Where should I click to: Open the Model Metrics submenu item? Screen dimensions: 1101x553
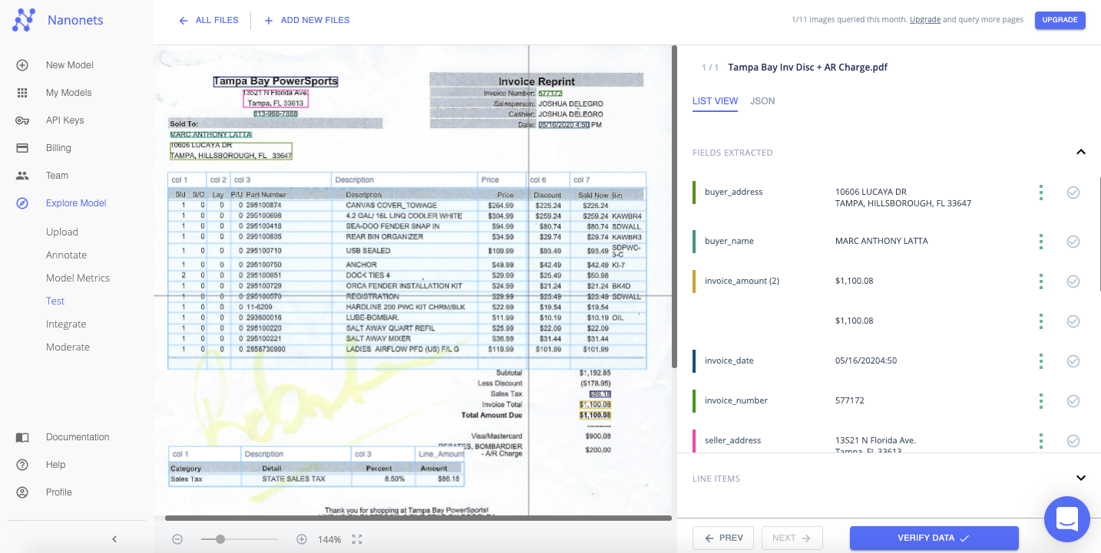(x=78, y=278)
